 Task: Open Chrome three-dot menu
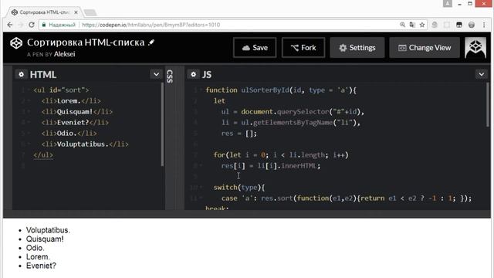(x=484, y=25)
